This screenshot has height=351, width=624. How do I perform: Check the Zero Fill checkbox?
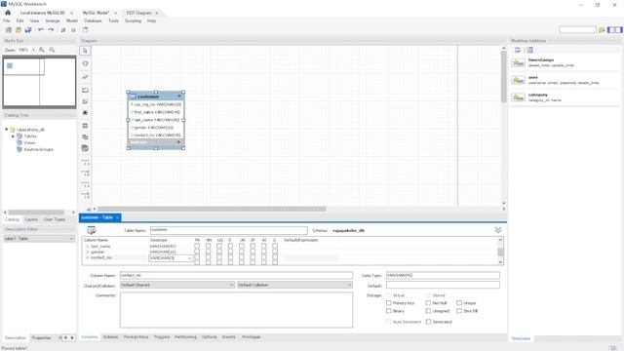(459, 311)
